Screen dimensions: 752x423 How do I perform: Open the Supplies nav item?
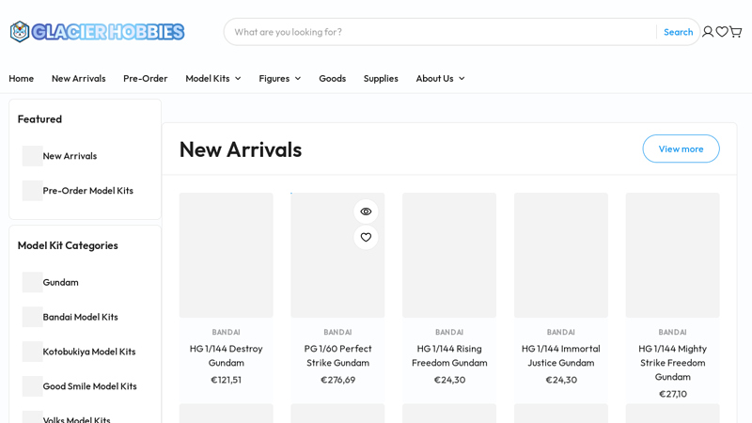pyautogui.click(x=381, y=78)
